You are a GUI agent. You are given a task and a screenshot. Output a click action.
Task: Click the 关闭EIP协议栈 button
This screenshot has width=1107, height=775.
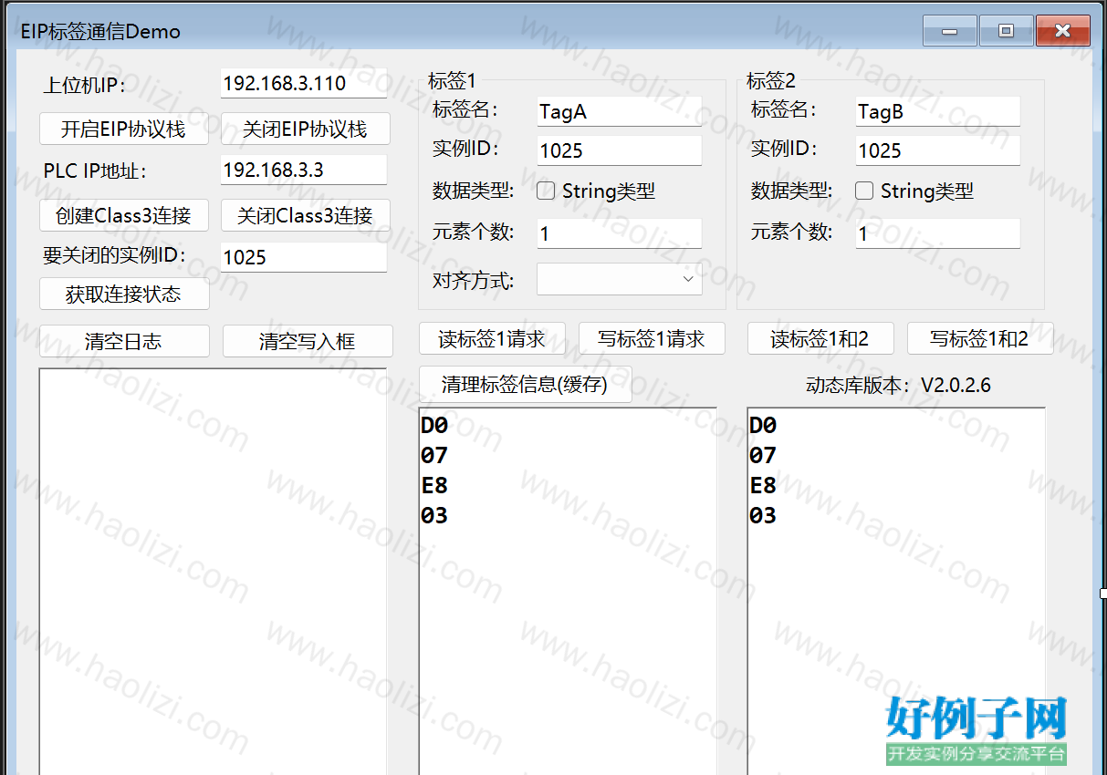305,129
